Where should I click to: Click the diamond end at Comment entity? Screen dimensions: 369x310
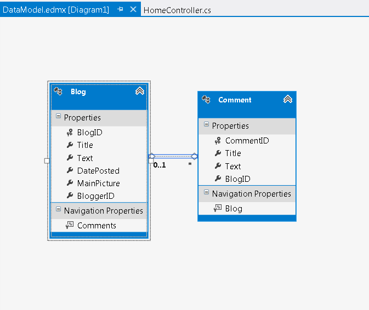195,156
